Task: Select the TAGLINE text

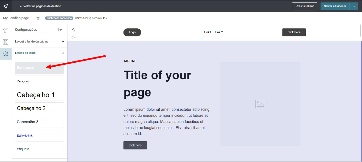Action: click(x=130, y=61)
